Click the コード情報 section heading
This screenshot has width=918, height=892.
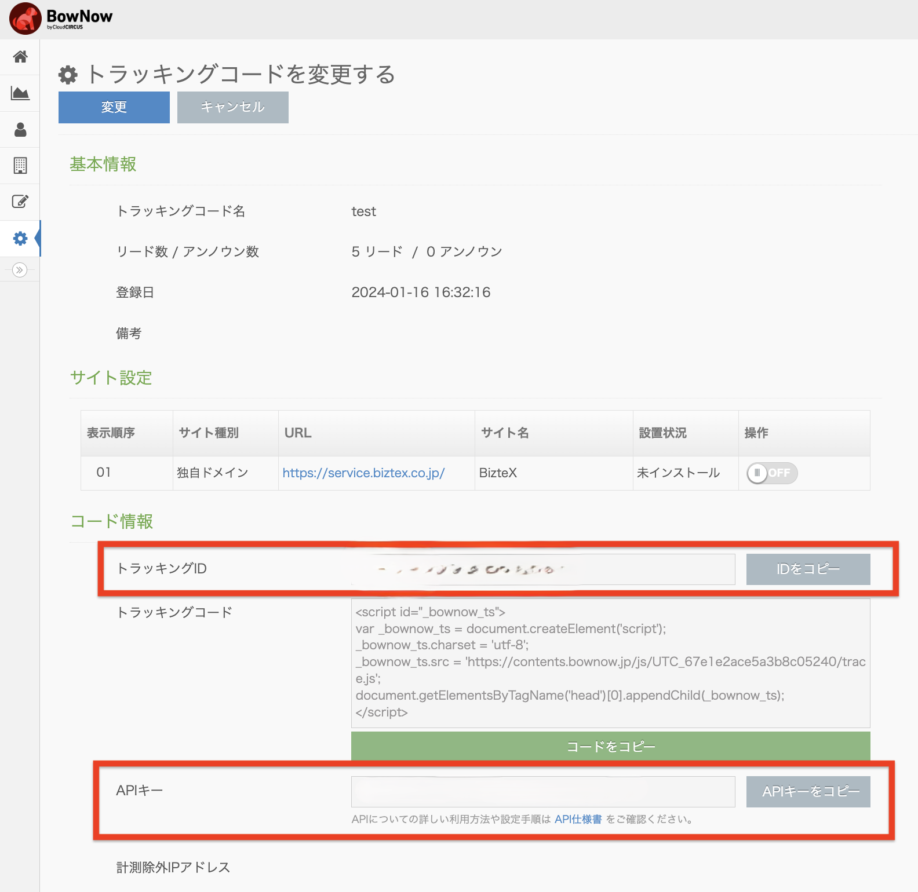tap(111, 521)
